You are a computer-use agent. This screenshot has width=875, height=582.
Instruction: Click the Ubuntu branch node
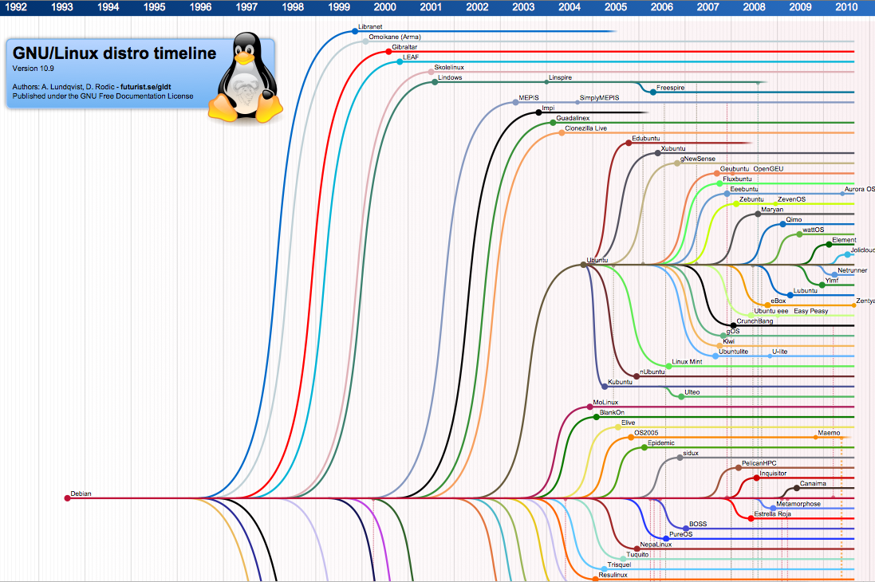tap(584, 265)
